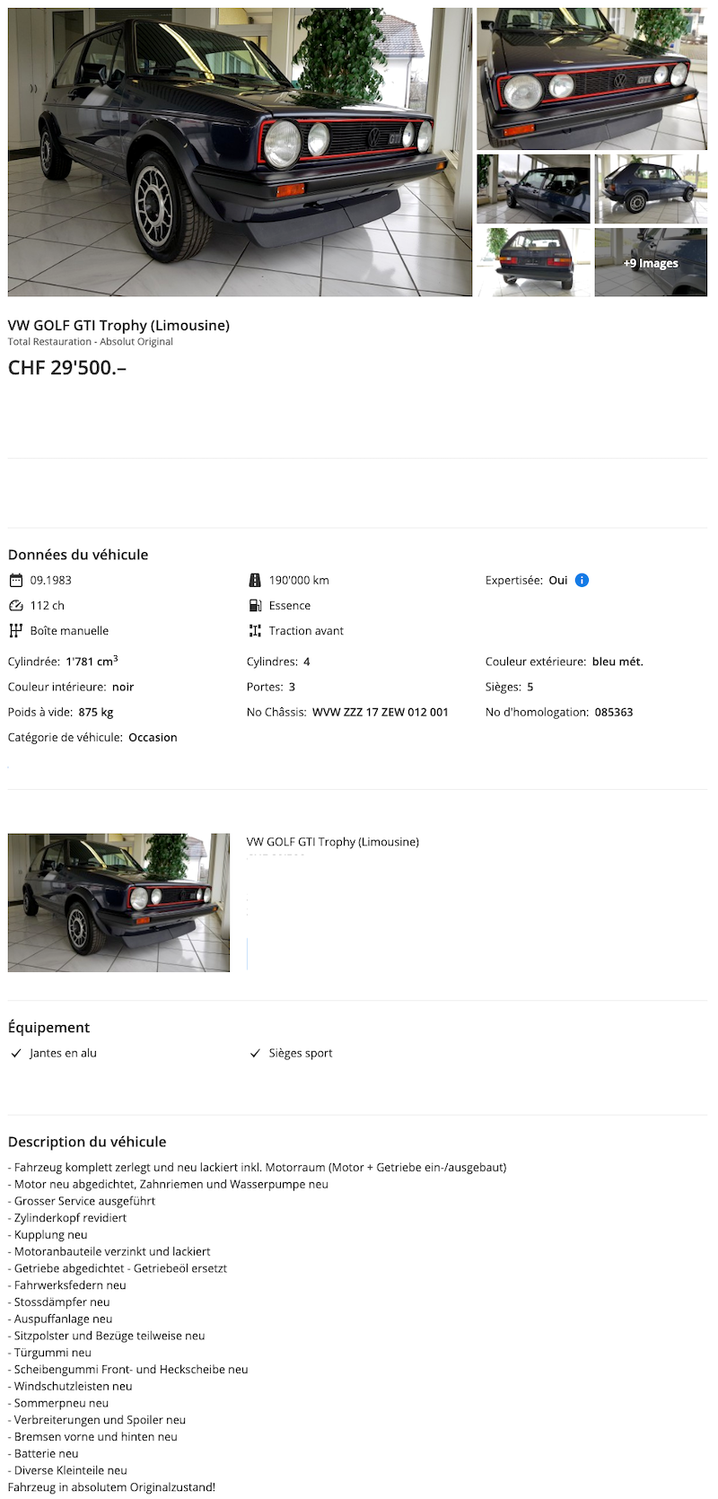Click the price CHF 29'500.–
Screen dimensions: 718x1499
[67, 367]
